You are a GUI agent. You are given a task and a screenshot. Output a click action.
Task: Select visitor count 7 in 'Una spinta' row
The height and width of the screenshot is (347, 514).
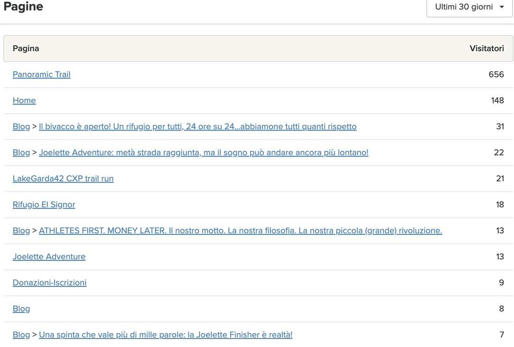point(502,335)
